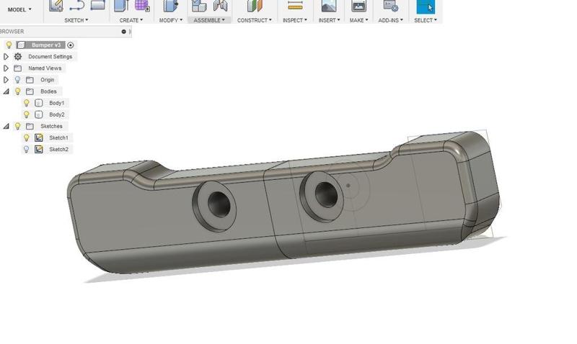Open the MODEL workspace dropdown
This screenshot has height=344, width=577.
point(19,9)
